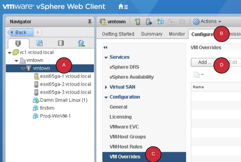Viewport: 241px width, 162px height.
Task: Select the vmtown cluster item
Action: [41, 68]
